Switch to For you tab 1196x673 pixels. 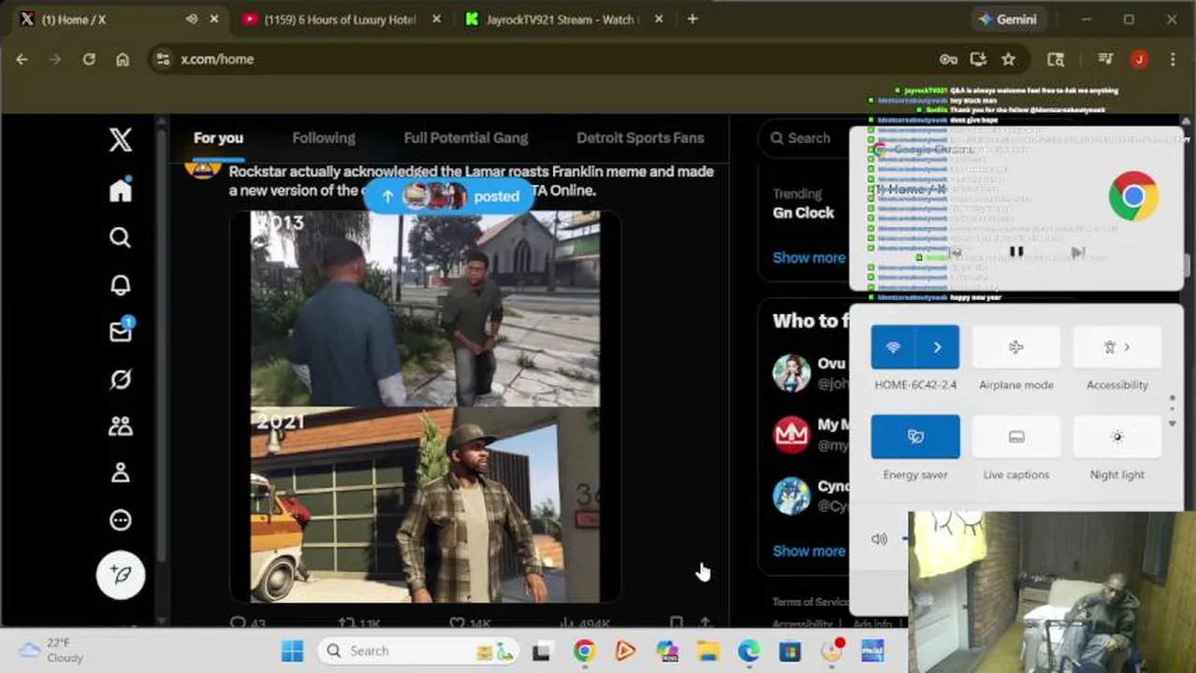[218, 137]
